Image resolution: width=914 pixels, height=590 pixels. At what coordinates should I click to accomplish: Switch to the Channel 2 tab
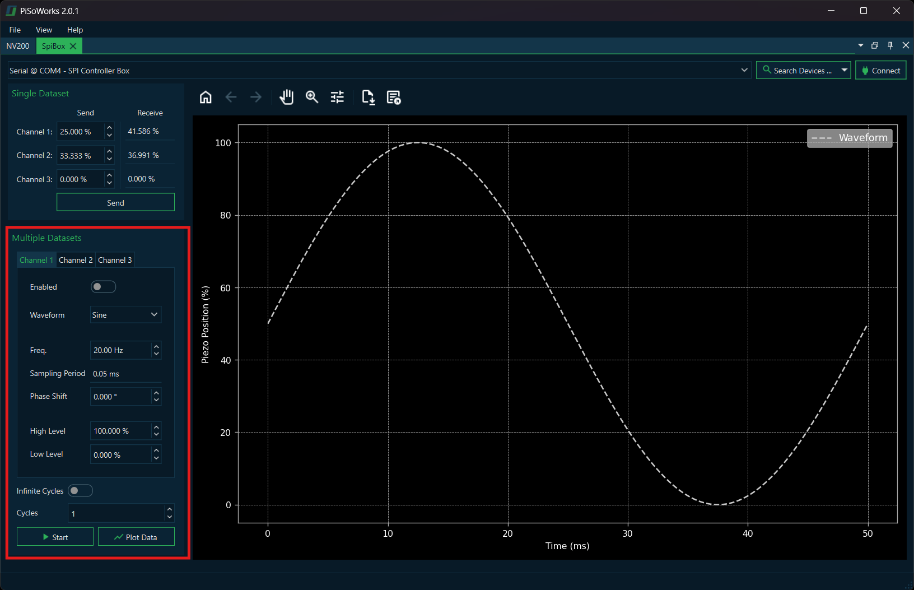coord(76,259)
